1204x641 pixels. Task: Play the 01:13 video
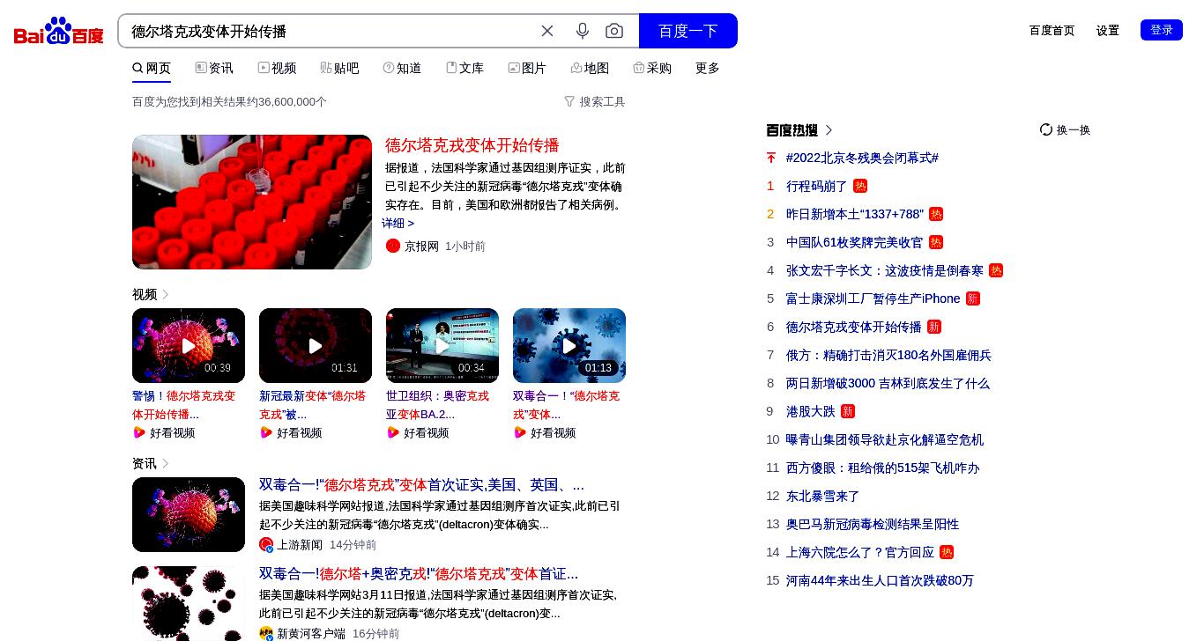(569, 345)
